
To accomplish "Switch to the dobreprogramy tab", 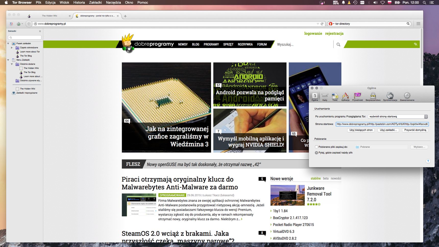I will click(97, 16).
